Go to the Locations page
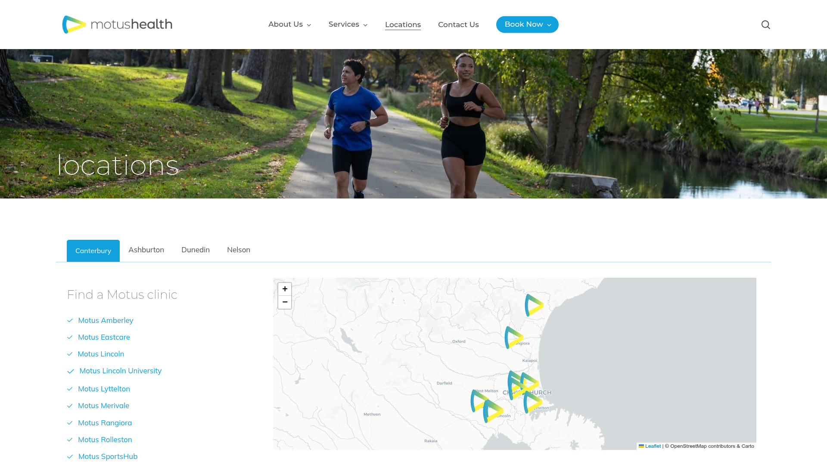This screenshot has width=827, height=465. pyautogui.click(x=403, y=25)
